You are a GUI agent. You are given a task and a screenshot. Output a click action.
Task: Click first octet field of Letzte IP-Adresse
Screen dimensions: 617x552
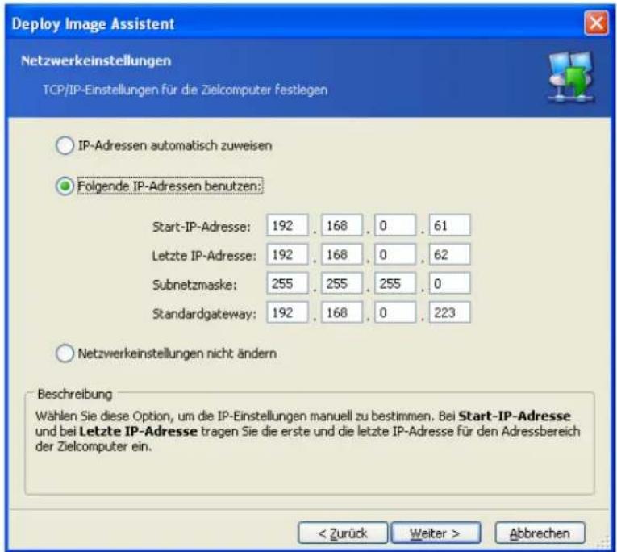tap(287, 254)
